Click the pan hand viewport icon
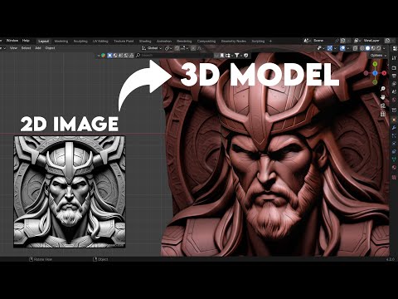The width and height of the screenshot is (398, 299). click(383, 97)
